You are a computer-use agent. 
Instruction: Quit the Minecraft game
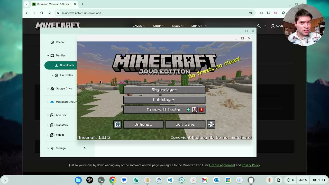pos(185,125)
